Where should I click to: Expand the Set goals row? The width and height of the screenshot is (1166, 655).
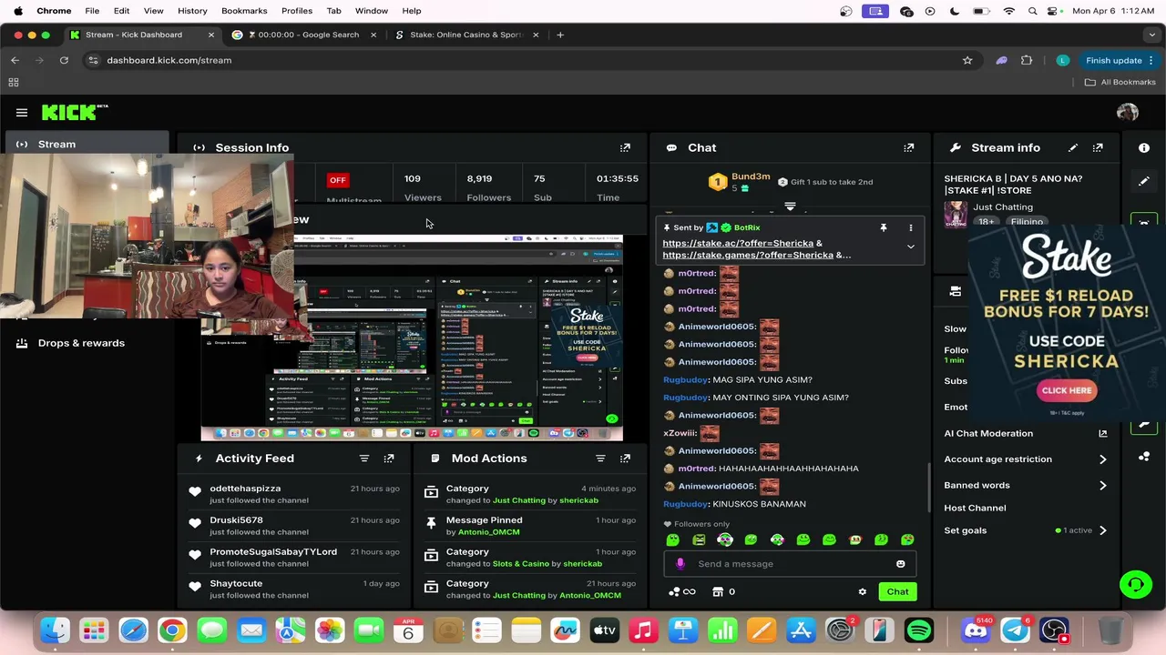pos(1025,530)
